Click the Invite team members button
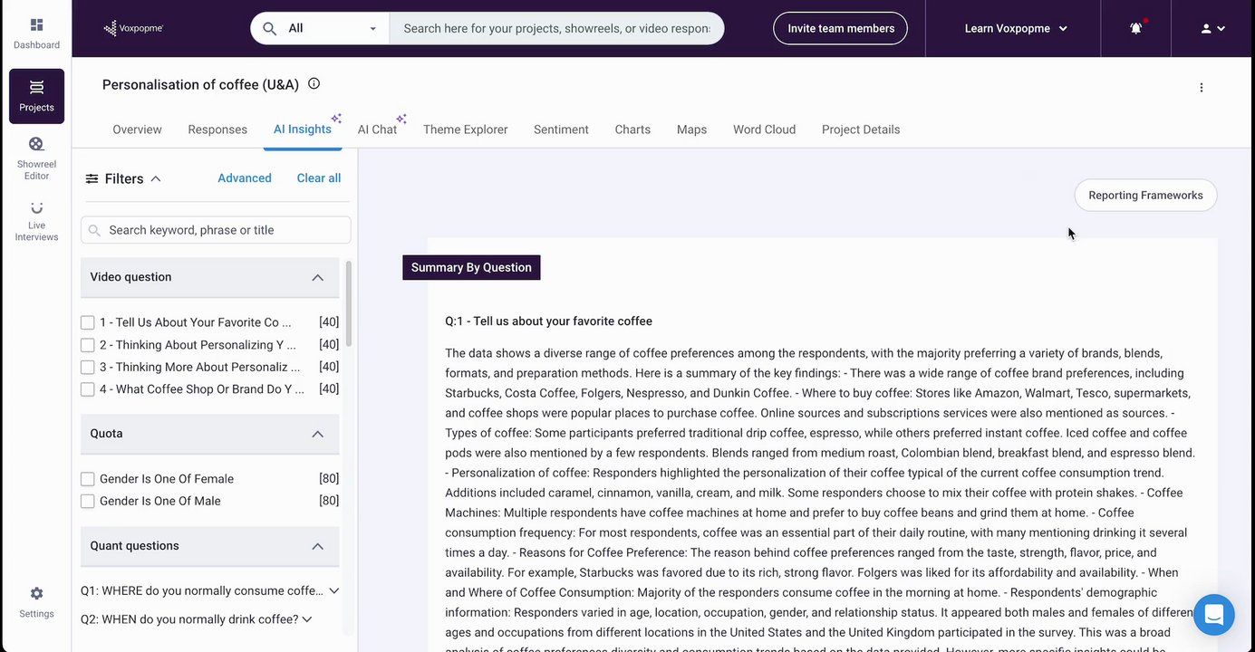Screen dimensions: 1255x652 840,28
